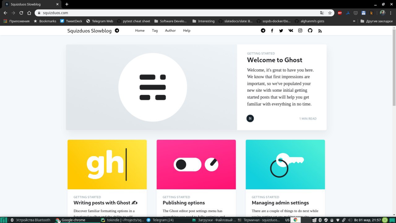Go back with browser back arrow

5,13
